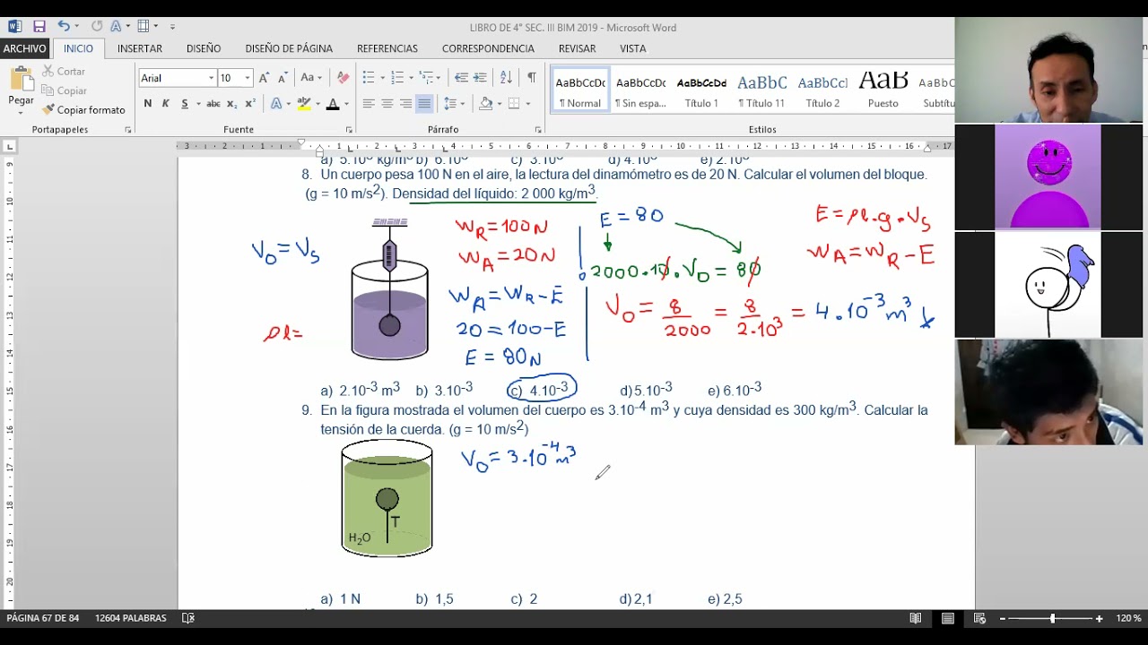Screen dimensions: 1148x645
Task: Click PÁGINA 67 DE 84 page indicator
Action: [x=43, y=618]
